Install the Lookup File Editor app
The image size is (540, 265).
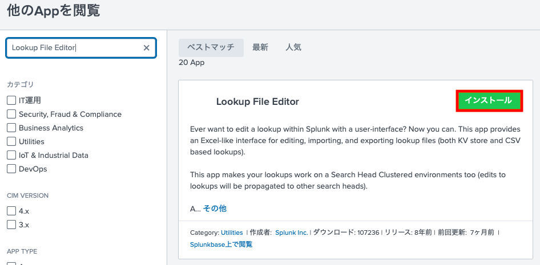(x=489, y=101)
